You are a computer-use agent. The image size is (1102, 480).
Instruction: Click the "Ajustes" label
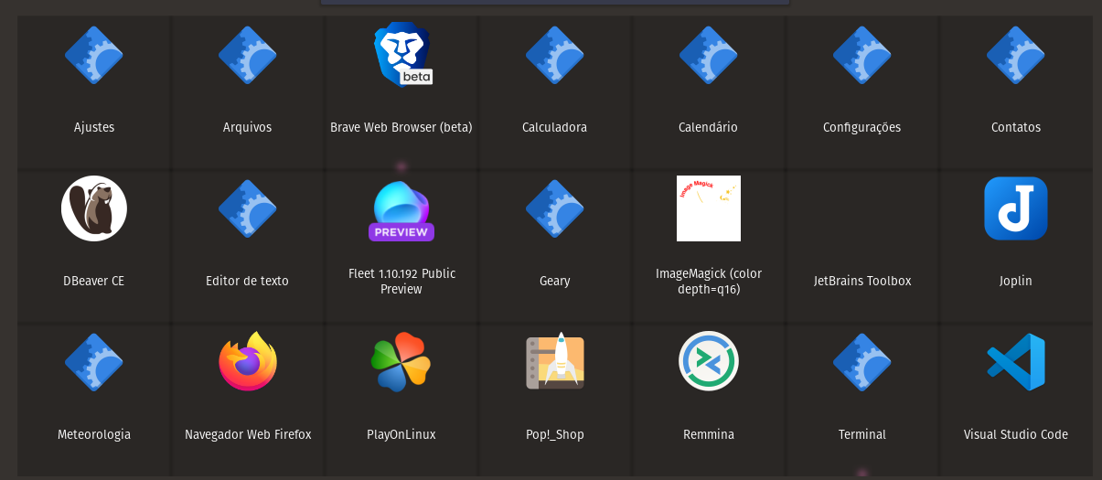pos(94,127)
